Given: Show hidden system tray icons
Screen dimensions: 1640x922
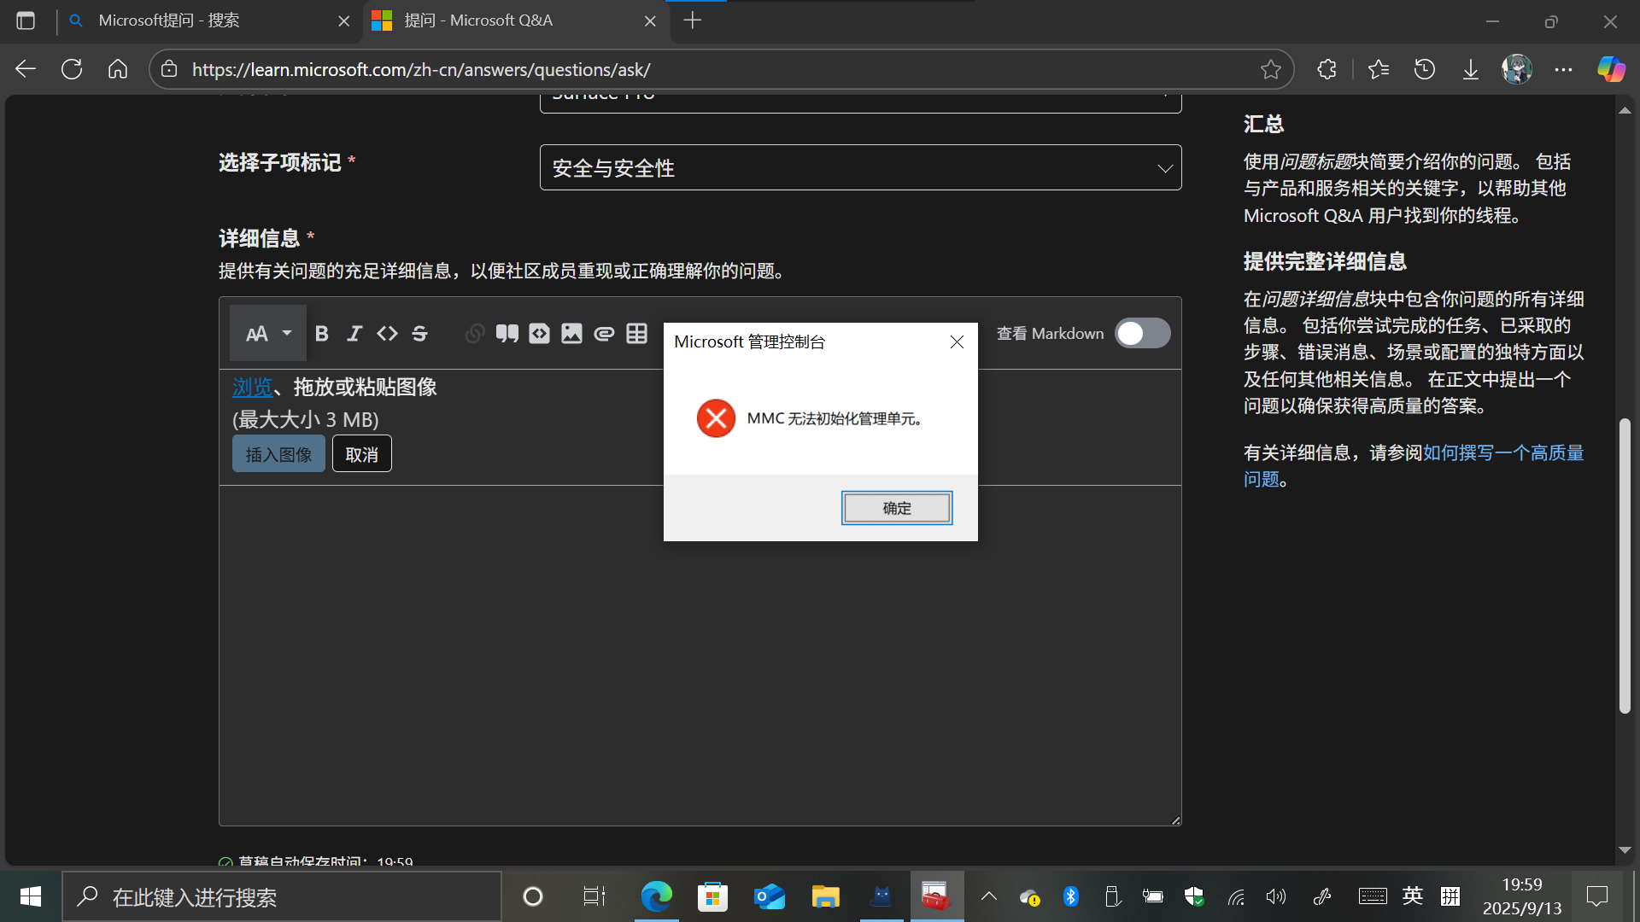Looking at the screenshot, I should pyautogui.click(x=989, y=896).
